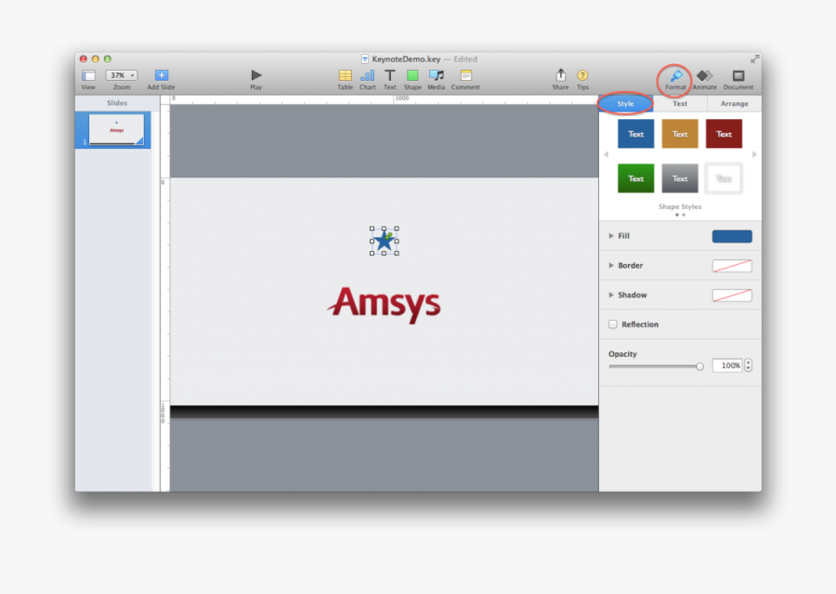The height and width of the screenshot is (594, 836).
Task: Open the Chart insertion tool
Action: point(367,76)
